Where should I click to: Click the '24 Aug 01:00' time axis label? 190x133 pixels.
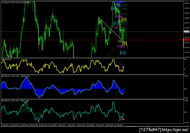point(33,125)
